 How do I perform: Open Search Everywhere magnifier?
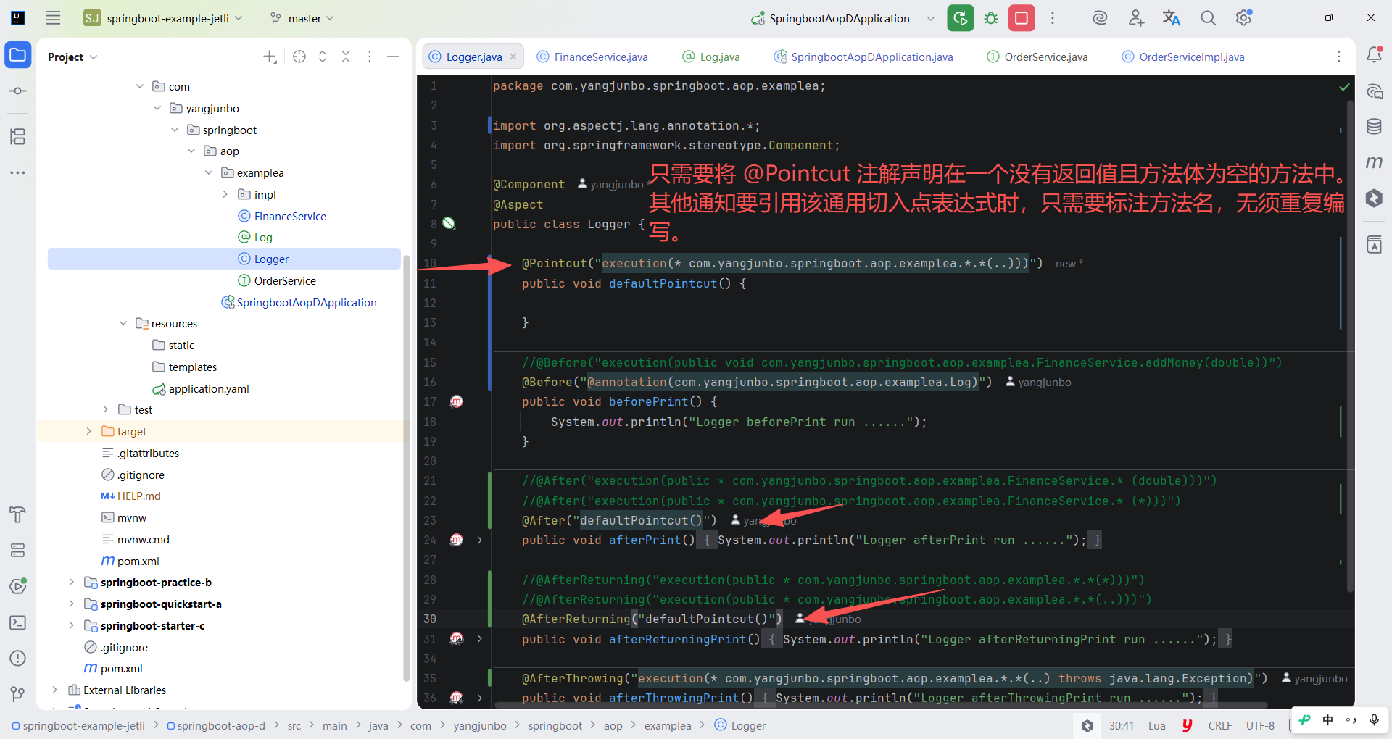point(1208,18)
